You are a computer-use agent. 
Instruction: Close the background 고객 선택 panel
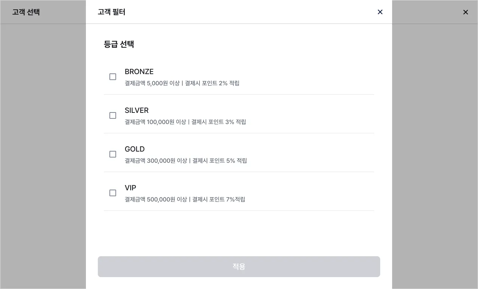click(465, 12)
